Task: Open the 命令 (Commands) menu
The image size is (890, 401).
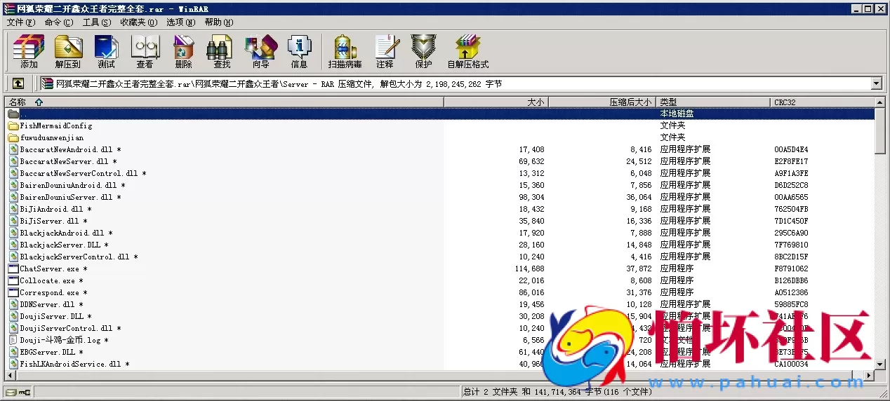Action: click(59, 22)
